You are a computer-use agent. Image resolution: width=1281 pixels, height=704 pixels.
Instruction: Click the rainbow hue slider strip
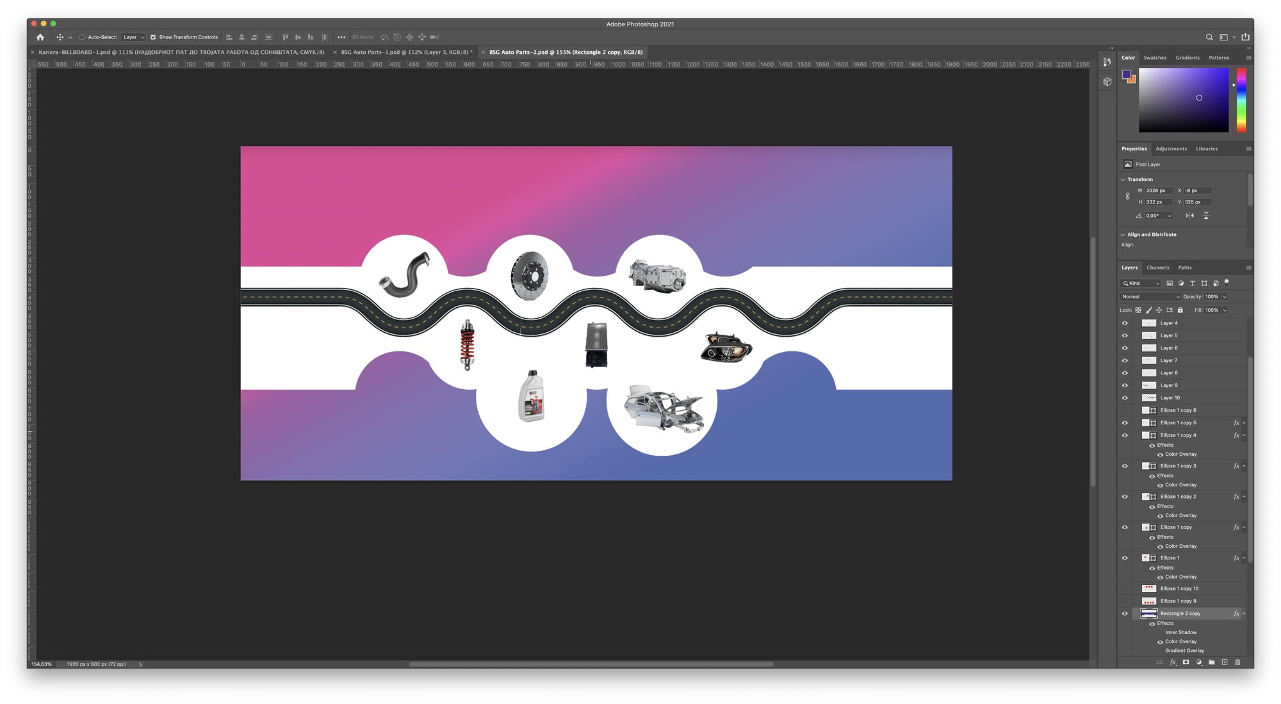[x=1241, y=100]
